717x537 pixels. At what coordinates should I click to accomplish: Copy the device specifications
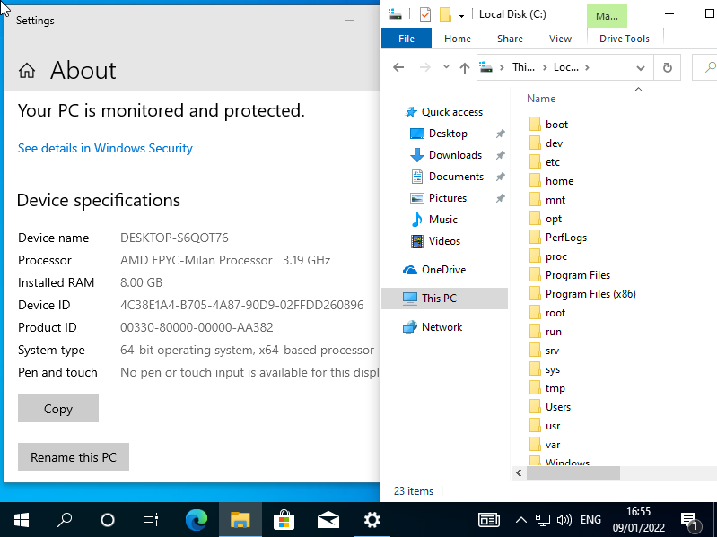tap(58, 409)
